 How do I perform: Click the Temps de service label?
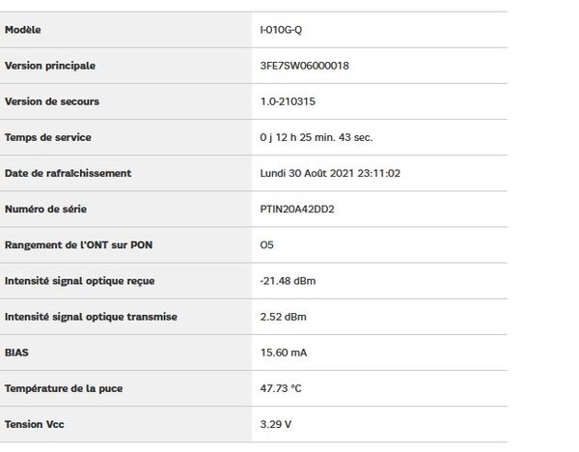tap(48, 137)
